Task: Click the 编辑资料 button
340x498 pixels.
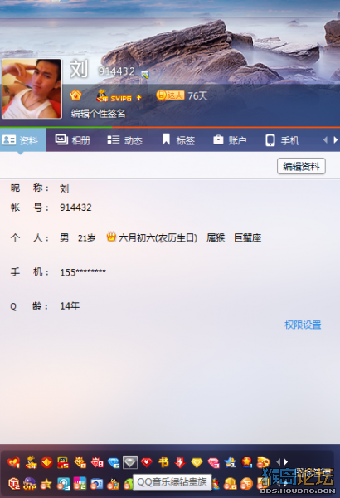Action: point(301,166)
